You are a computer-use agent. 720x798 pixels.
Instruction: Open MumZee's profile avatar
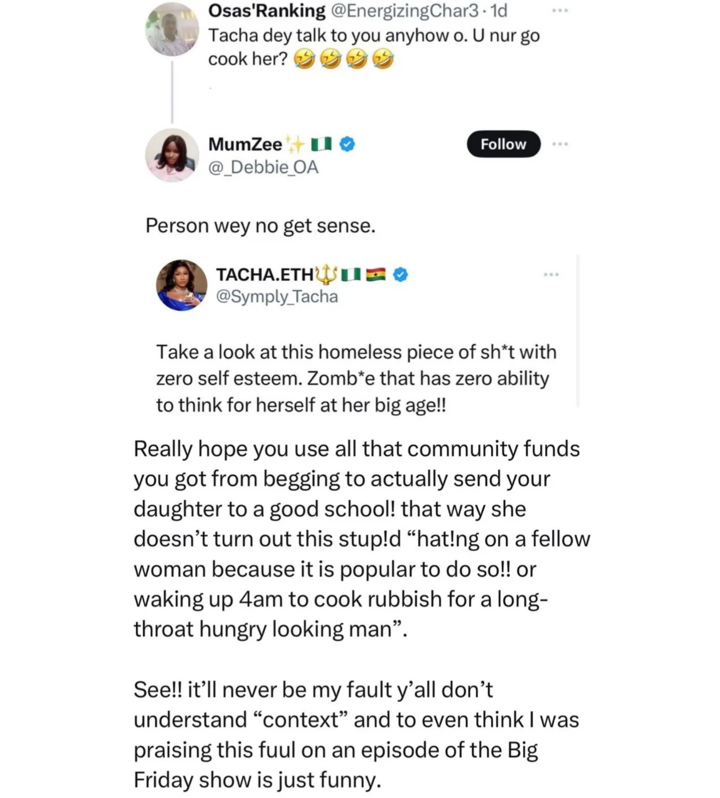coord(171,155)
